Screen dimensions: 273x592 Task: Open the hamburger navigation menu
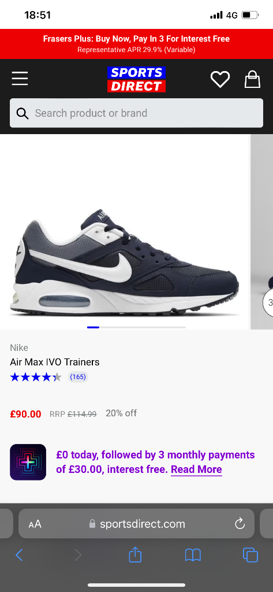(x=20, y=79)
